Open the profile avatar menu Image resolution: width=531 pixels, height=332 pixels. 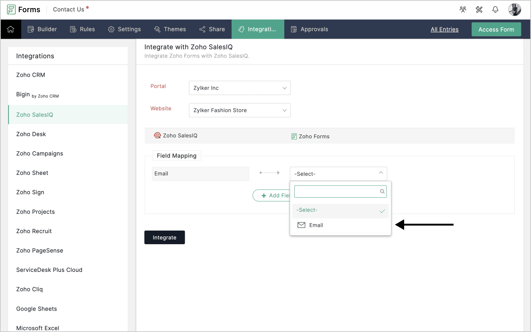514,10
